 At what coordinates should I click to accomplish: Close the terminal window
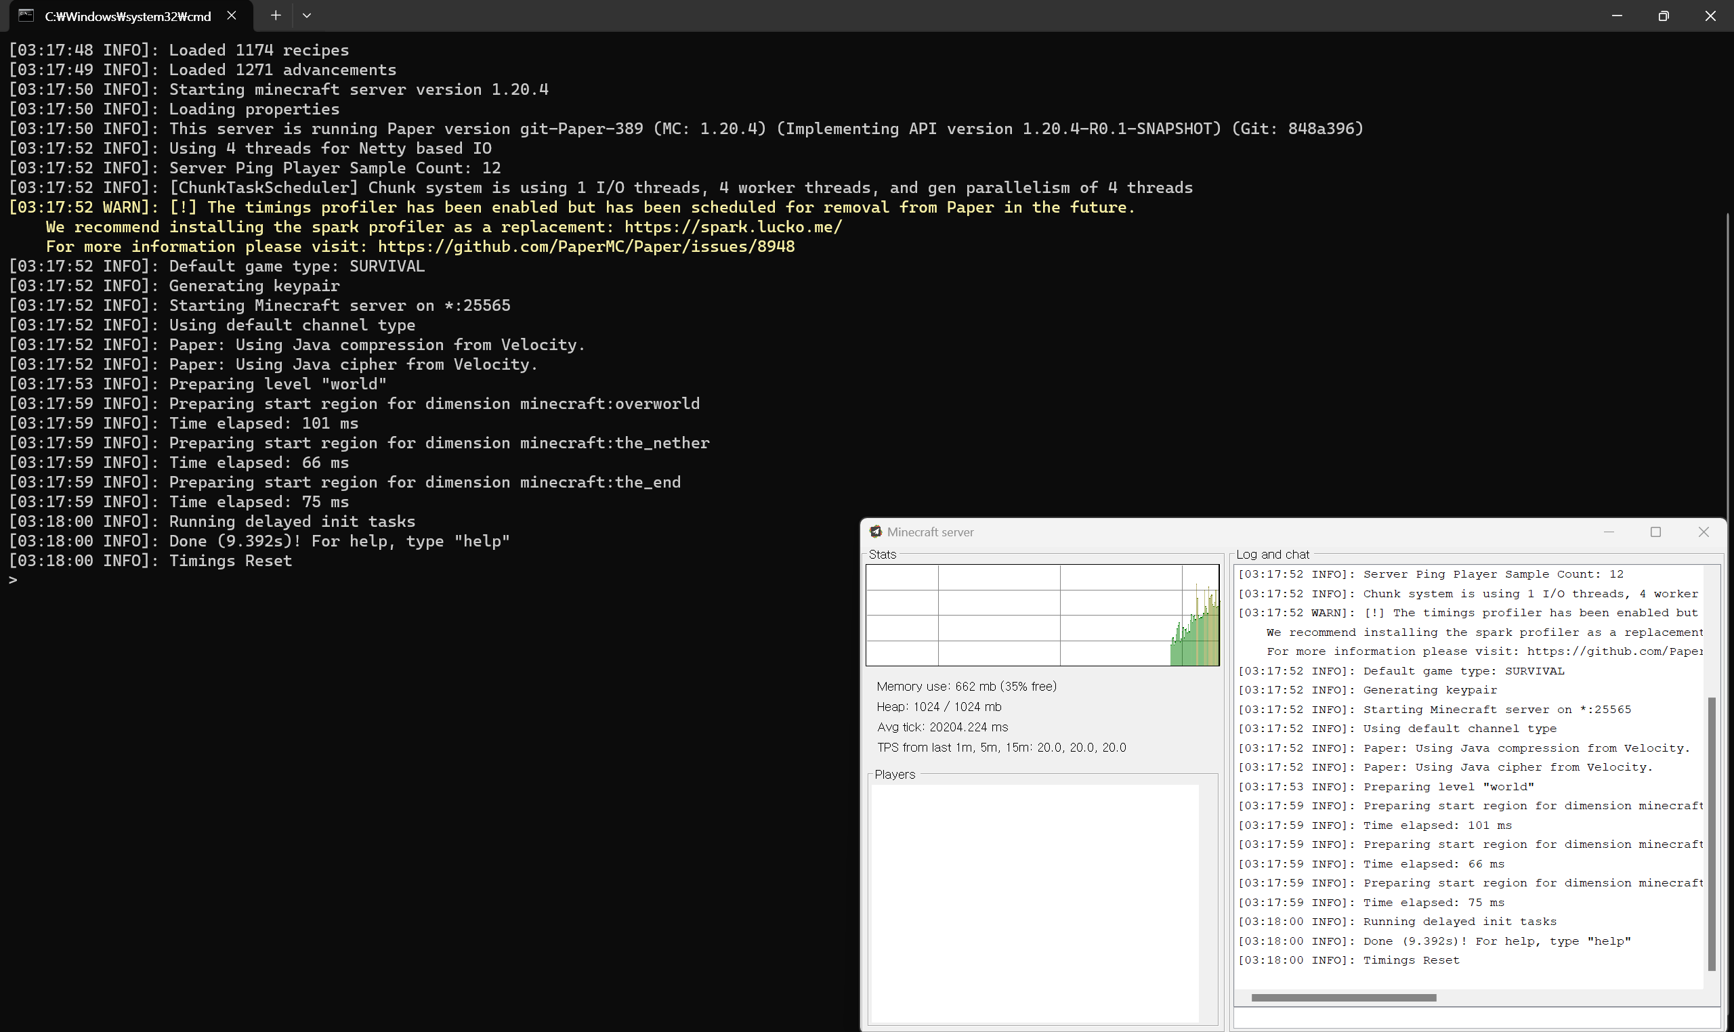coord(1710,16)
